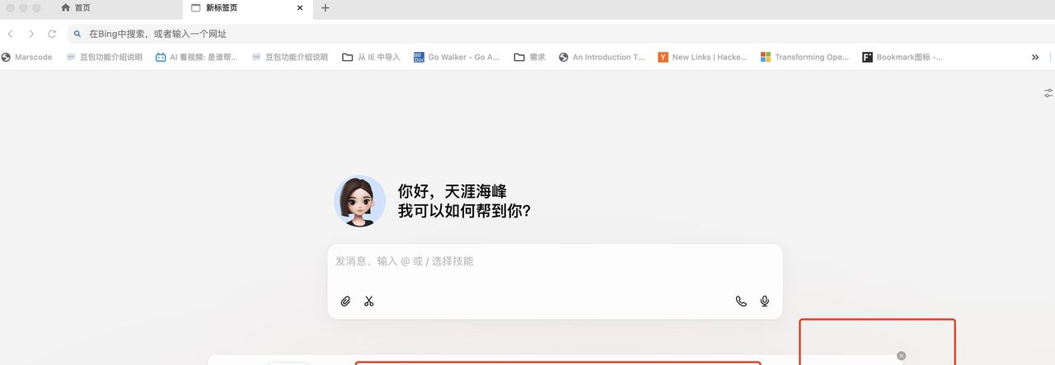Open page settings sliders icon
The width and height of the screenshot is (1055, 365).
(1048, 93)
